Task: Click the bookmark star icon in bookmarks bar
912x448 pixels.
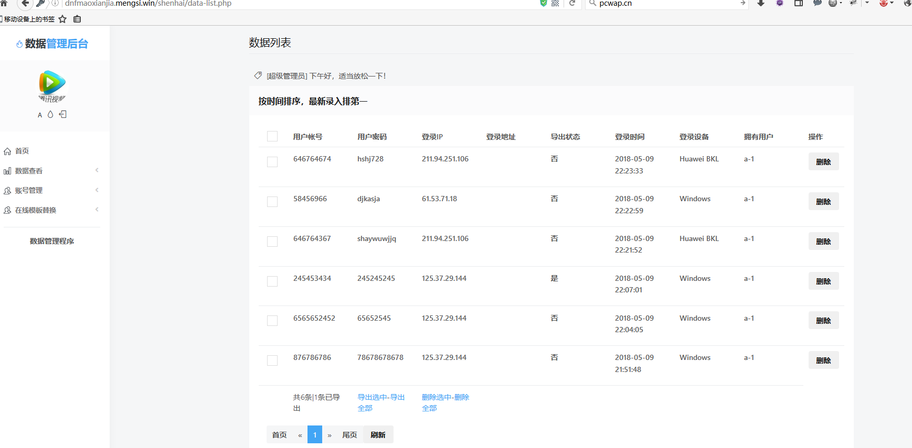Action: pos(62,19)
